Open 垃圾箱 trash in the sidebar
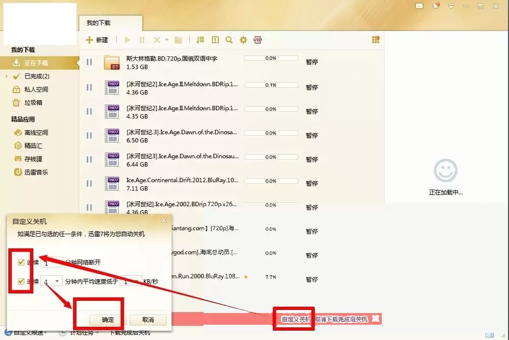Screen dimensions: 509x340 coord(27,103)
